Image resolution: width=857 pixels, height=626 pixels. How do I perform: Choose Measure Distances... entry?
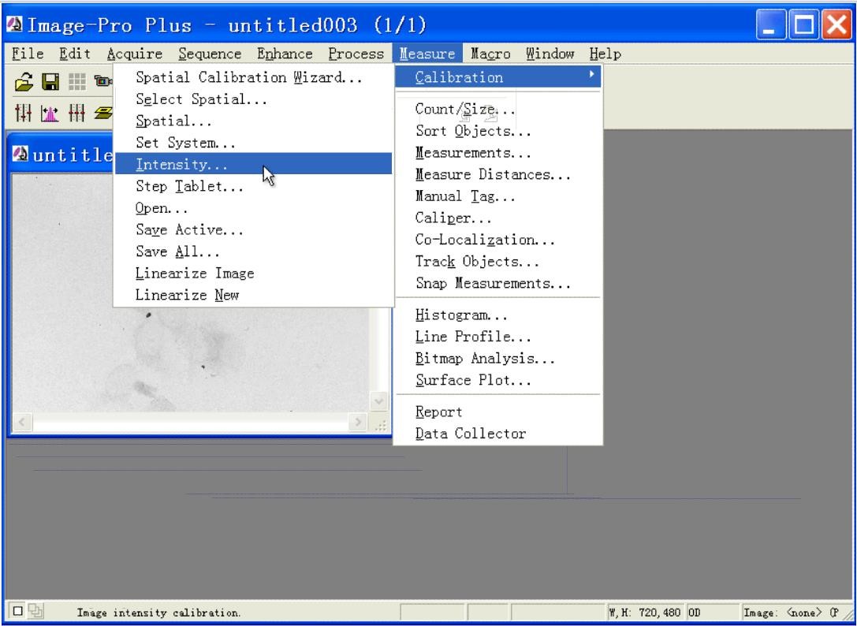click(498, 174)
